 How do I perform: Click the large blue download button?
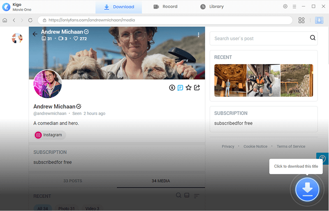tap(307, 189)
